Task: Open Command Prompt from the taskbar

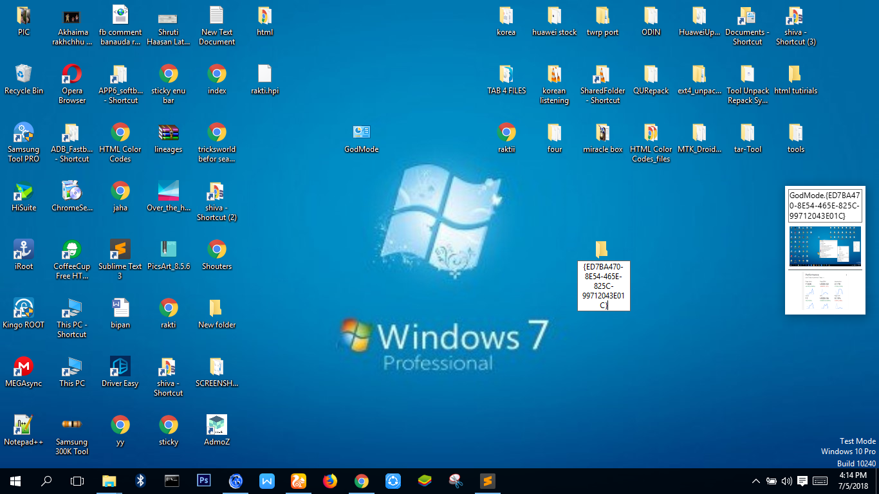Action: tap(172, 480)
